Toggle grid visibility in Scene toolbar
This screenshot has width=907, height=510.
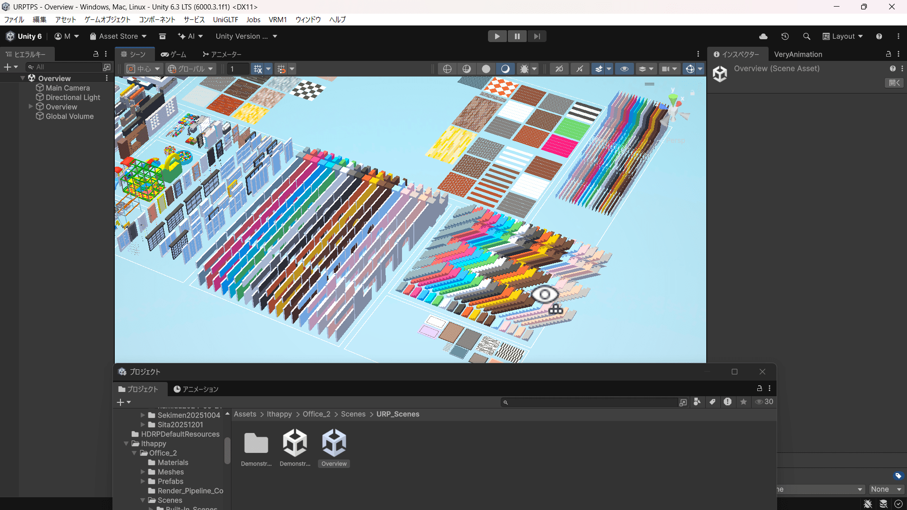click(x=257, y=69)
